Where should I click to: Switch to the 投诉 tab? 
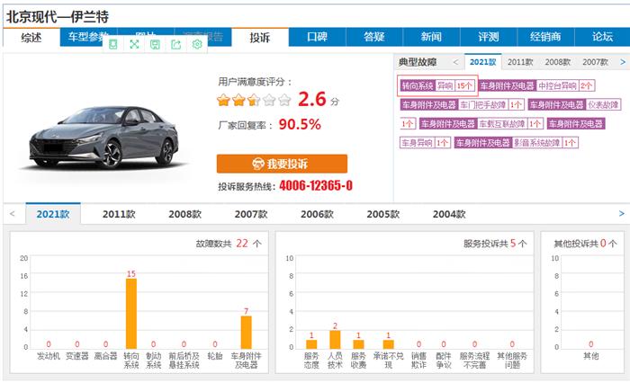point(259,38)
